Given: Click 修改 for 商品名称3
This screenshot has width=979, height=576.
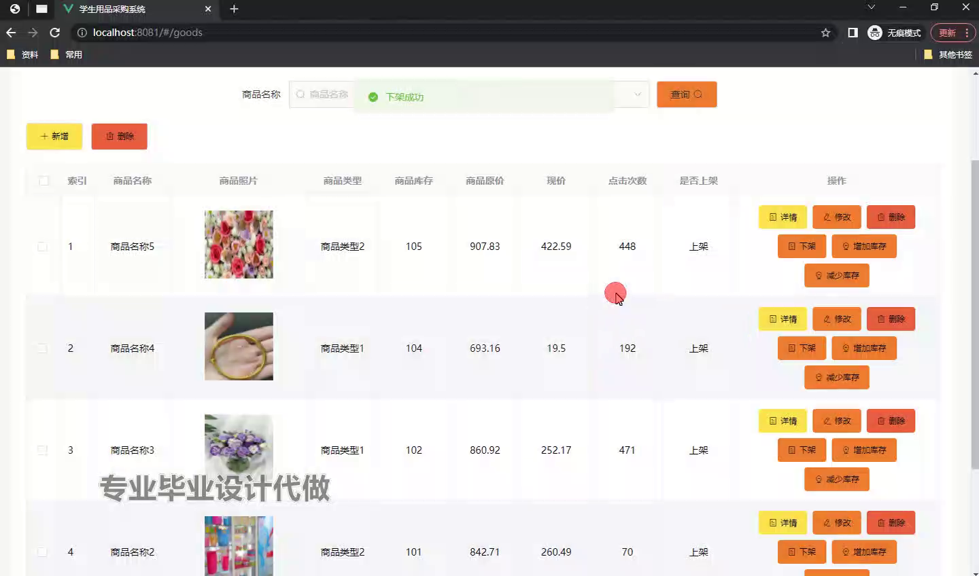Looking at the screenshot, I should 837,421.
